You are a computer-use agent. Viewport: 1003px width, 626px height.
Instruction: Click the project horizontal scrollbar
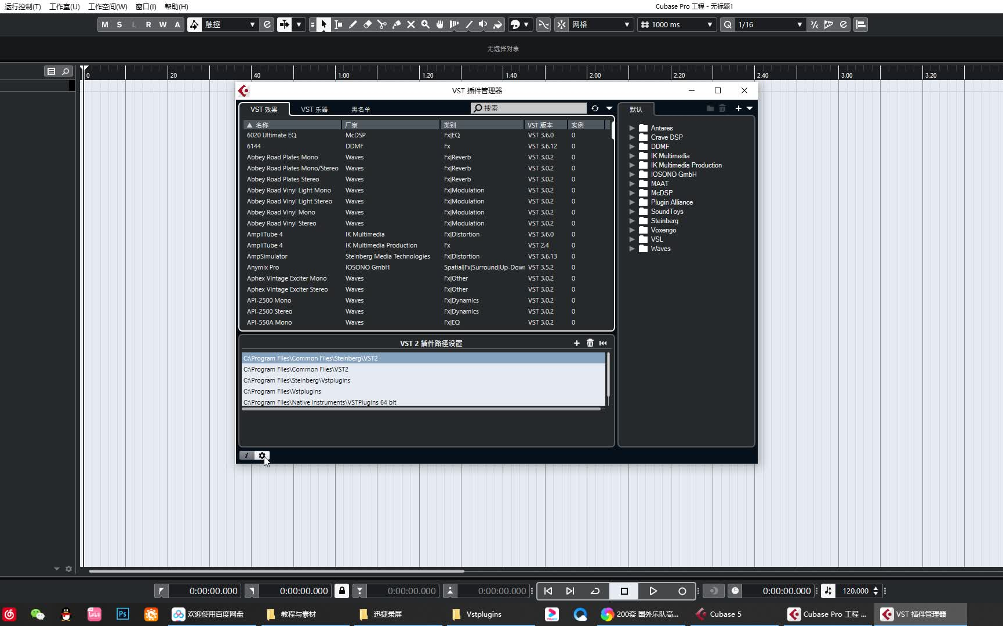[x=277, y=571]
